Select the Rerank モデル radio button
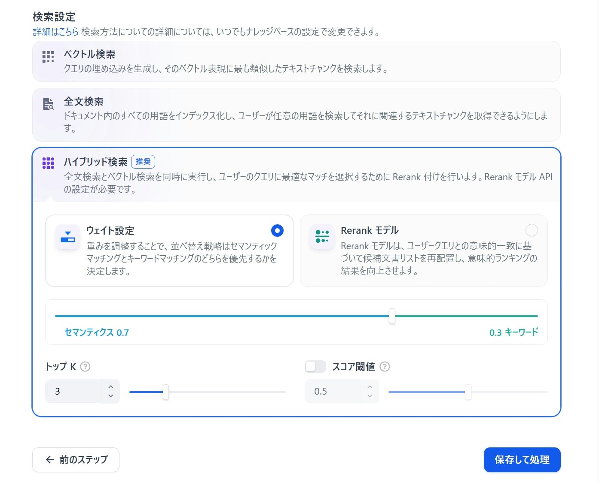This screenshot has width=599, height=483. 532,230
